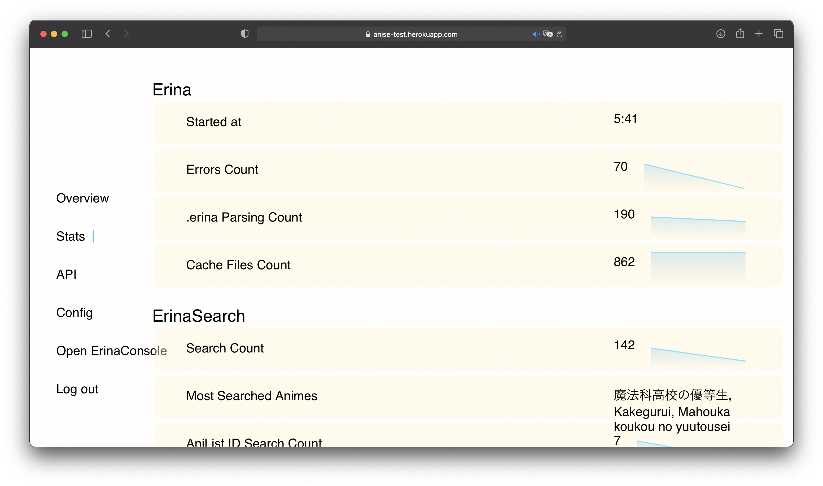823x486 pixels.
Task: Click the Errors Count value 70
Action: pyautogui.click(x=620, y=166)
